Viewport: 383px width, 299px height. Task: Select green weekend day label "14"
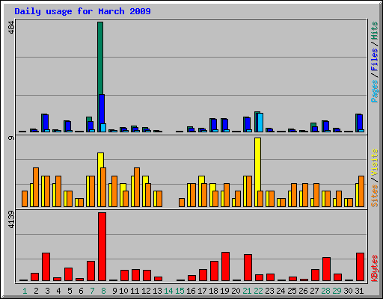(x=168, y=291)
